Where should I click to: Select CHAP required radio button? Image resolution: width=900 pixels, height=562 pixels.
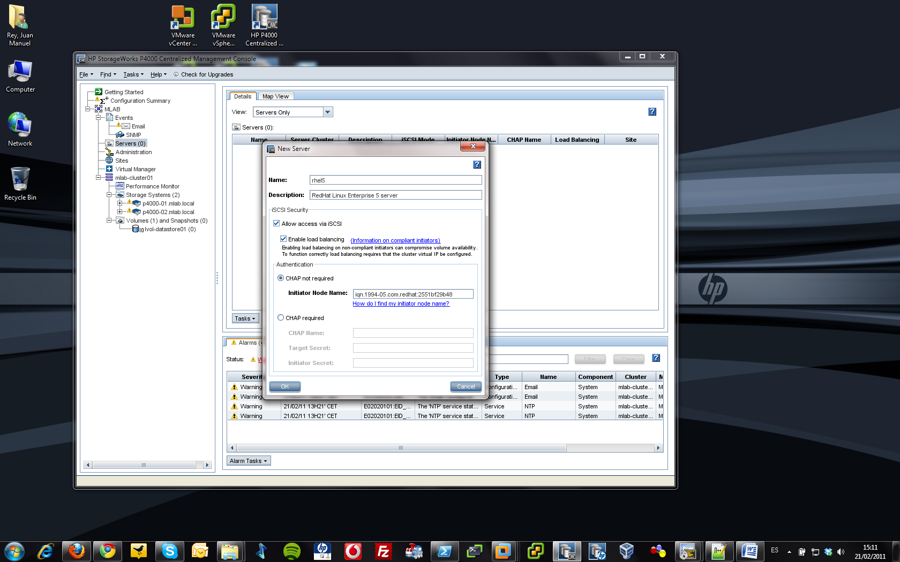tap(281, 318)
